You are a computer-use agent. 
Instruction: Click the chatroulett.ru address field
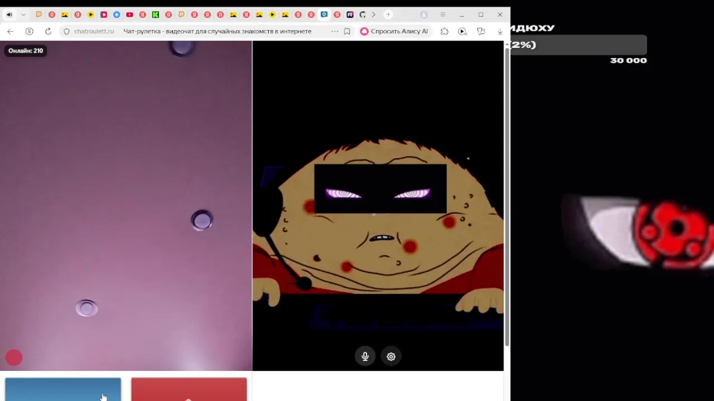94,31
